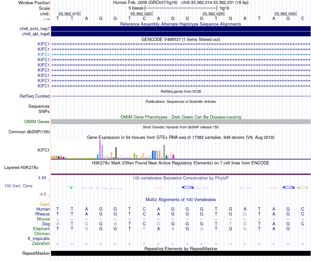Select the Scale track label
The image size is (311, 261).
pos(44,8)
